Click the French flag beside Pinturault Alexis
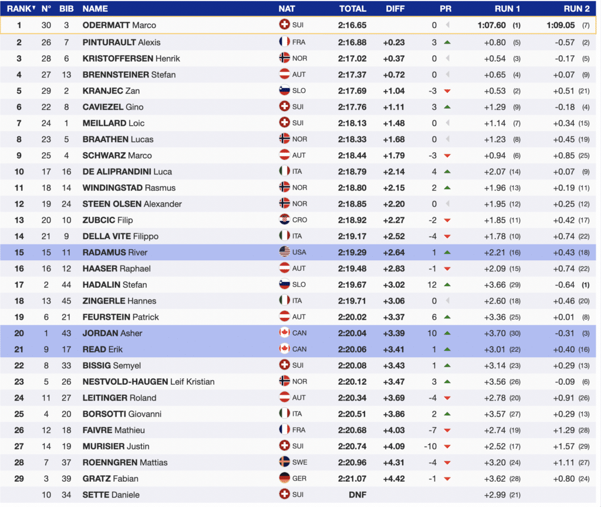This screenshot has width=601, height=507. pos(284,42)
